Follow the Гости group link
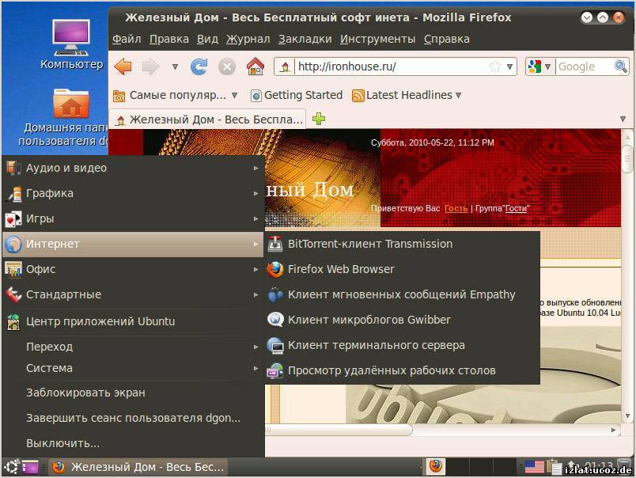The image size is (636, 478). (516, 209)
